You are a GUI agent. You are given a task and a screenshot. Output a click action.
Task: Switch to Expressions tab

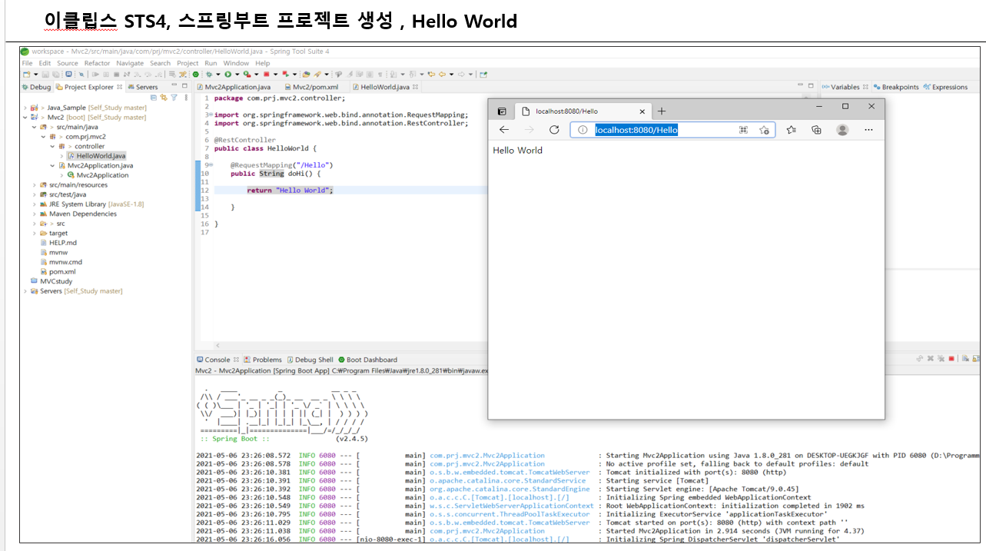[x=945, y=87]
